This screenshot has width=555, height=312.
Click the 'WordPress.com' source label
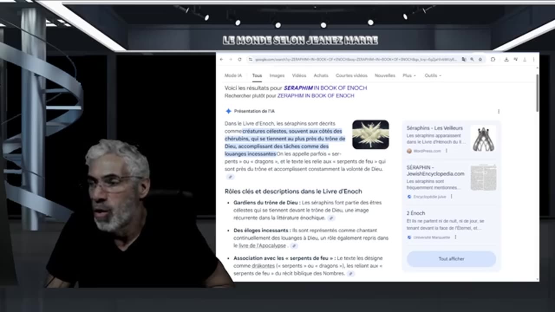(x=427, y=151)
